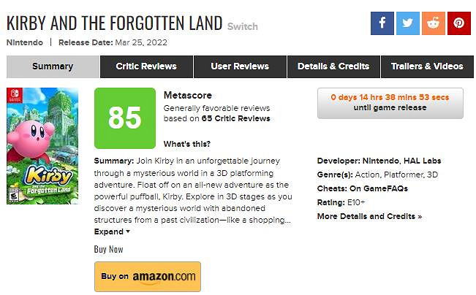This screenshot has height=295, width=476.
Task: Share page on Pinterest
Action: point(458,23)
